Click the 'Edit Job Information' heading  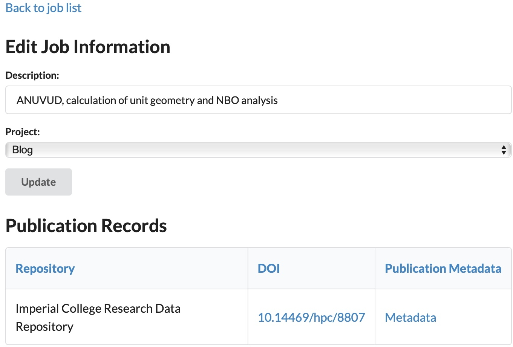(88, 47)
